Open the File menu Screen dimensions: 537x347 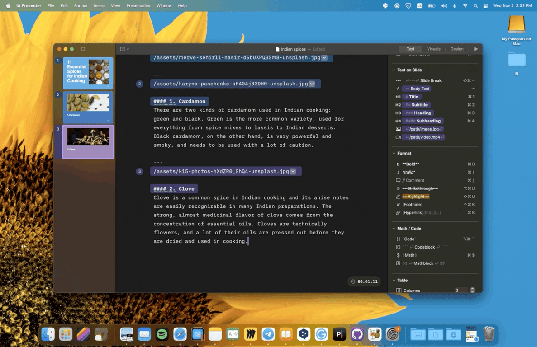(x=51, y=5)
